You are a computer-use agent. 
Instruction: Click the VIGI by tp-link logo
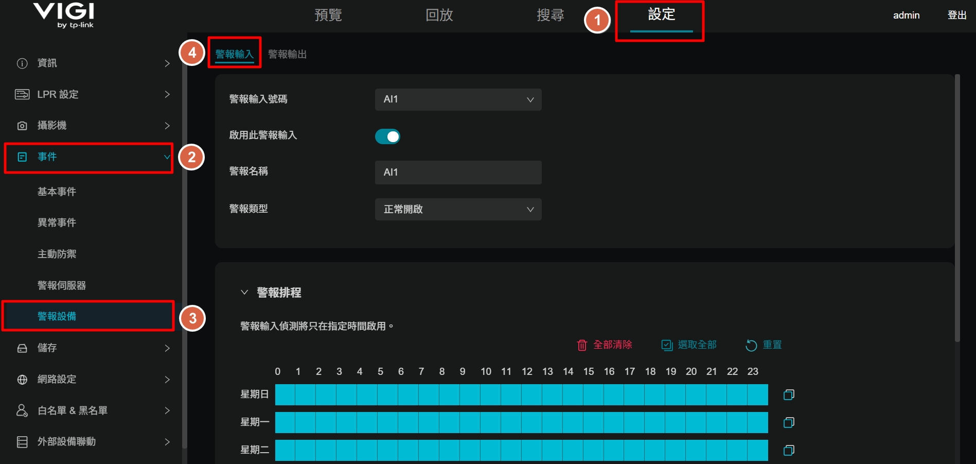click(x=64, y=15)
